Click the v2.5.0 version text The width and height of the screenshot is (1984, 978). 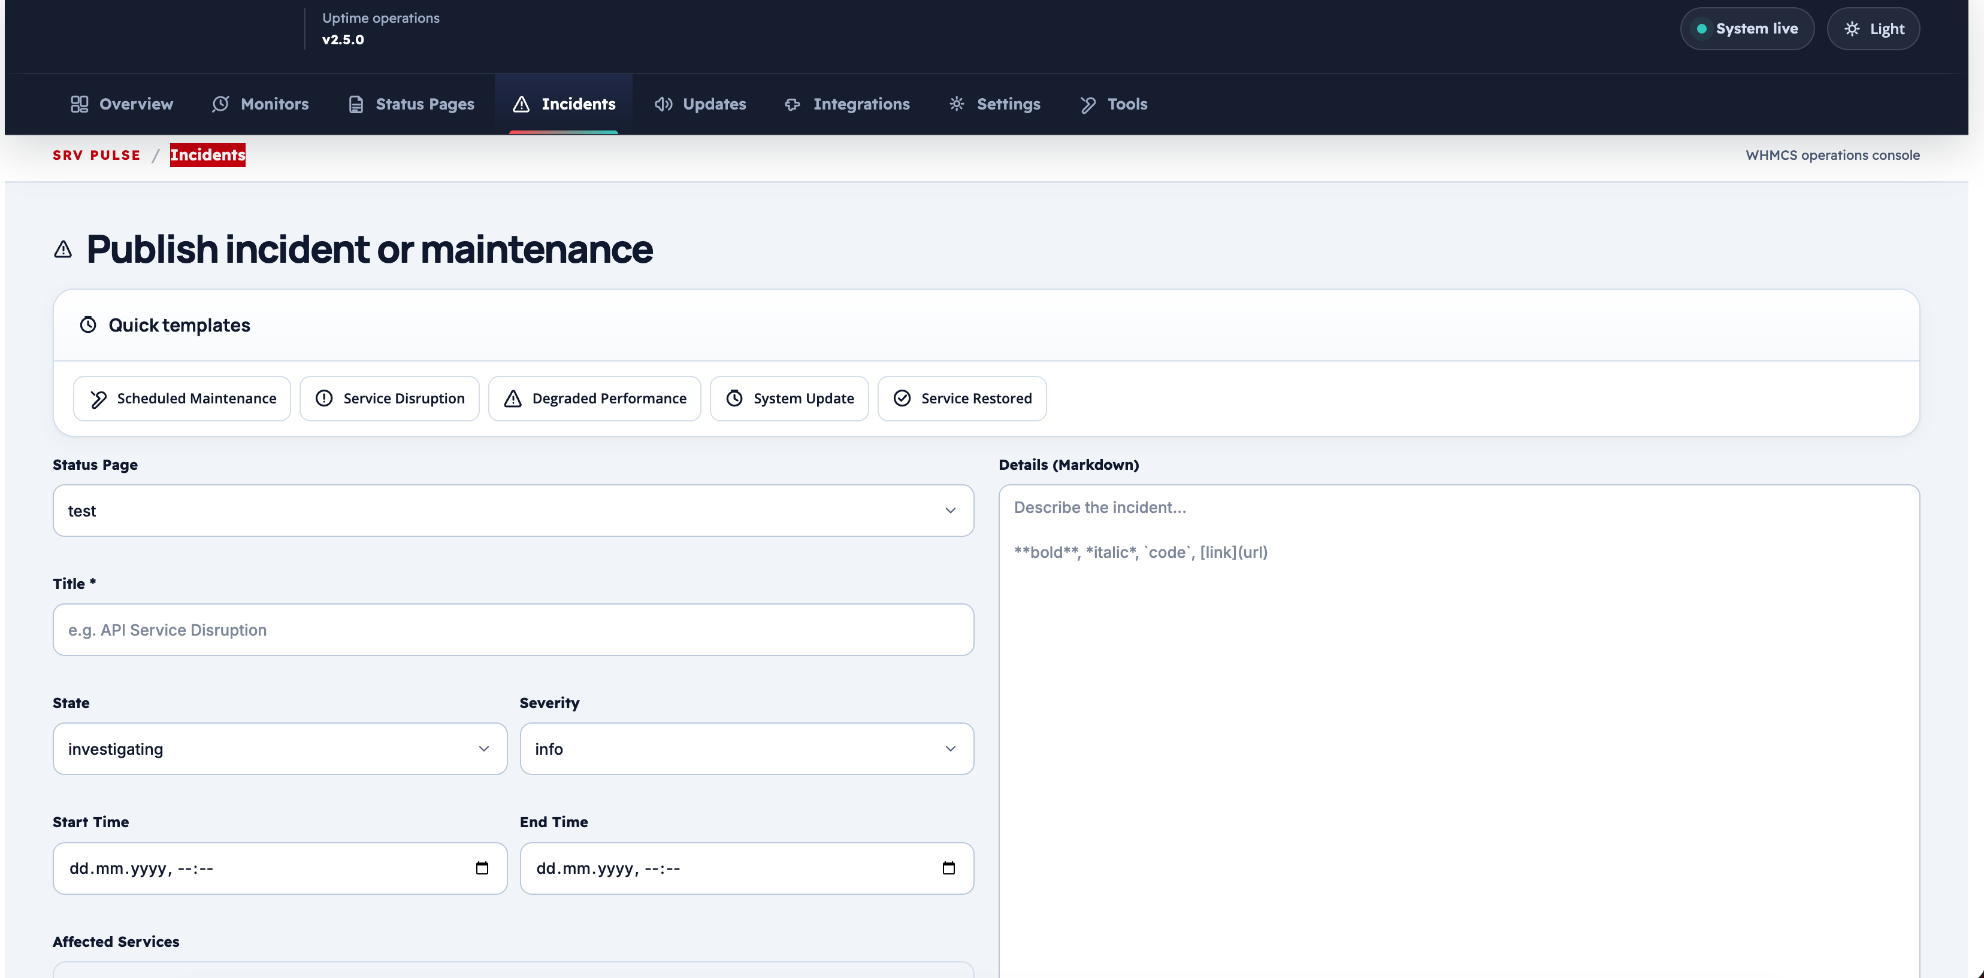tap(343, 40)
